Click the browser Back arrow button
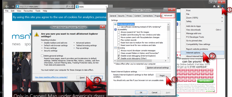The width and height of the screenshot is (232, 97). click(7, 6)
